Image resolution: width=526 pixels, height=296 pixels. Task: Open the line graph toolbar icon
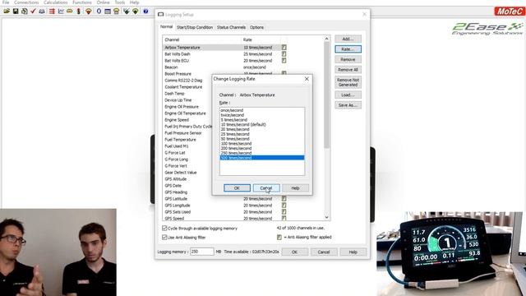click(61, 11)
